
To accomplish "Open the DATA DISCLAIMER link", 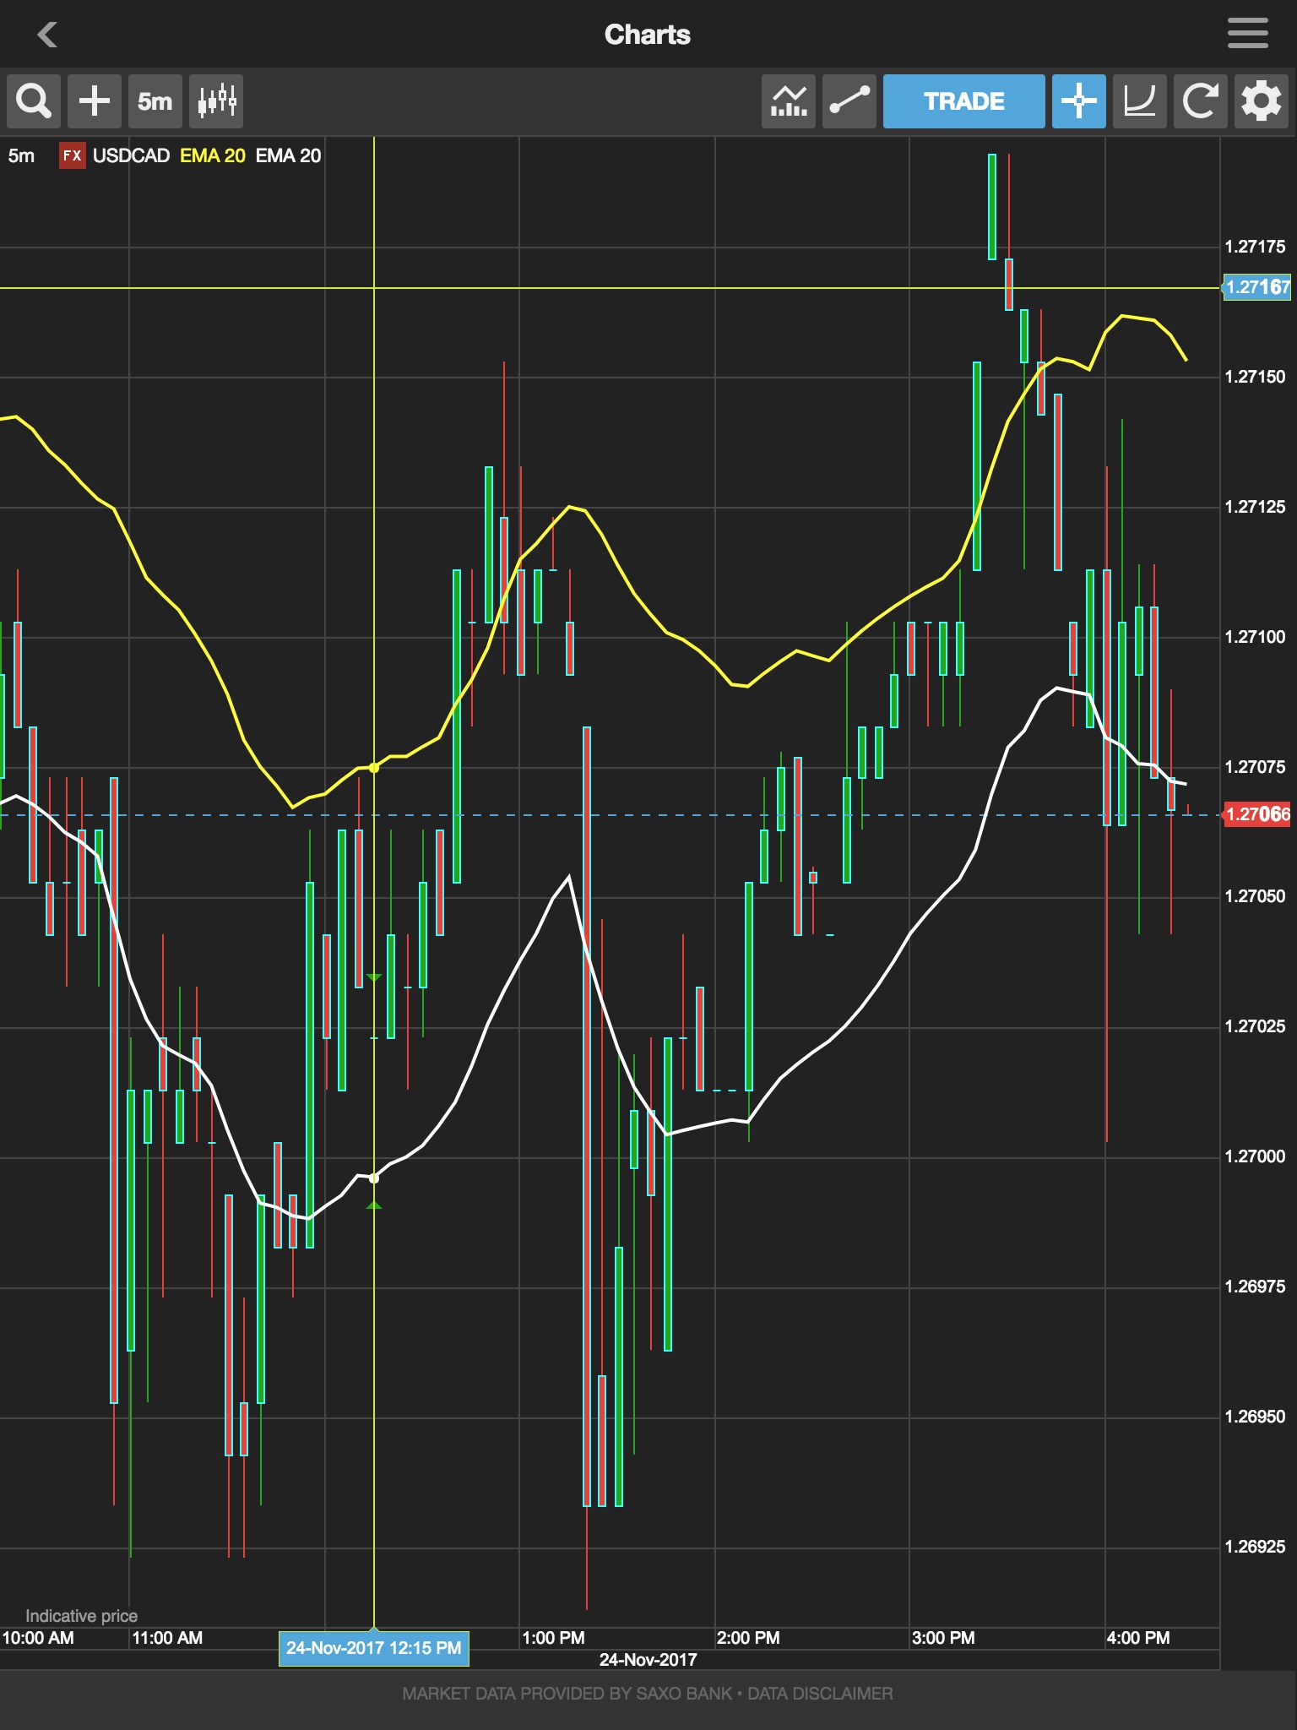I will tap(820, 1694).
